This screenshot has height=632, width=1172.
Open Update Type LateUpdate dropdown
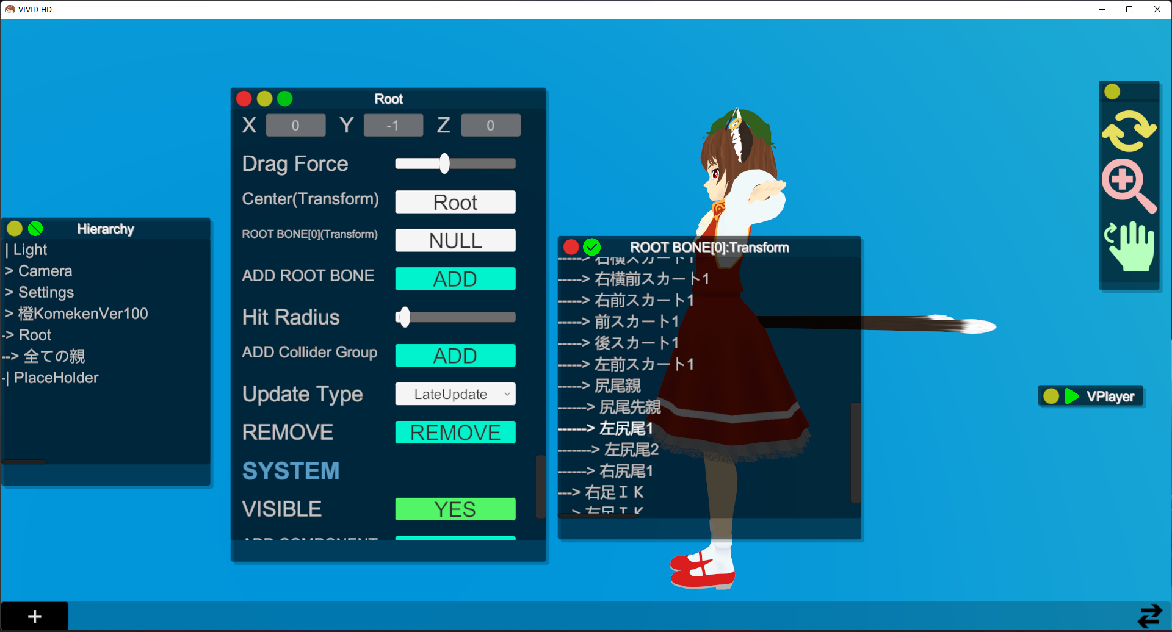(x=455, y=394)
